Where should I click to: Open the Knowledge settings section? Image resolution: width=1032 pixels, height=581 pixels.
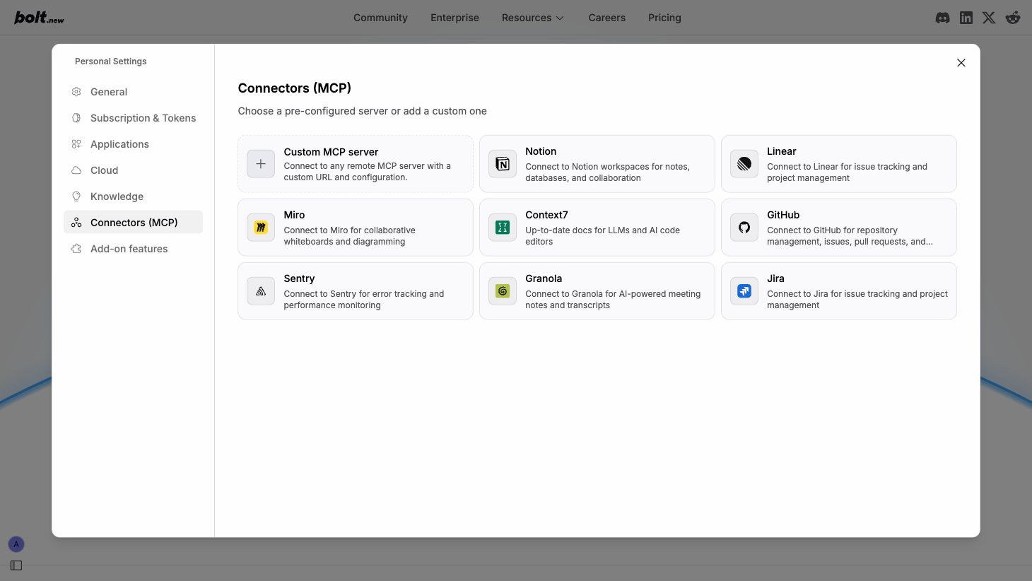click(x=116, y=196)
